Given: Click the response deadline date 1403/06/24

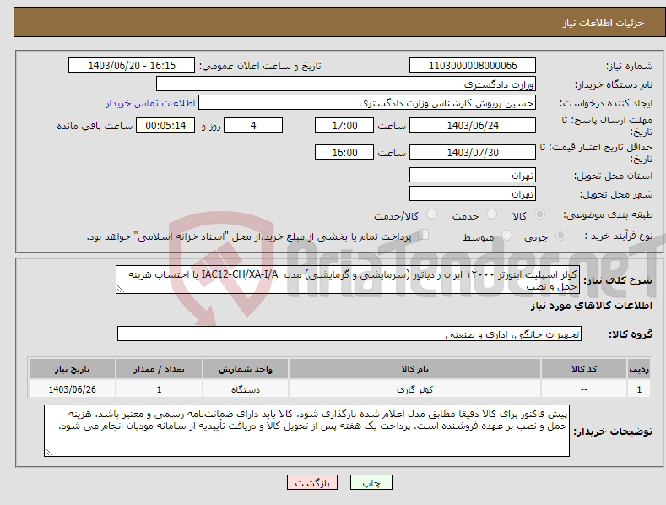Looking at the screenshot, I should (473, 125).
